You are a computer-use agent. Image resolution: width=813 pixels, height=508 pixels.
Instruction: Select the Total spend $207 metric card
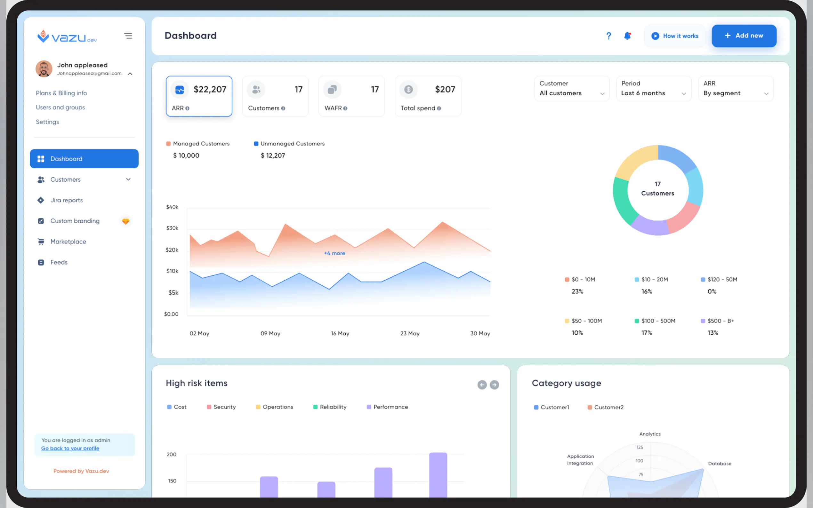click(428, 96)
